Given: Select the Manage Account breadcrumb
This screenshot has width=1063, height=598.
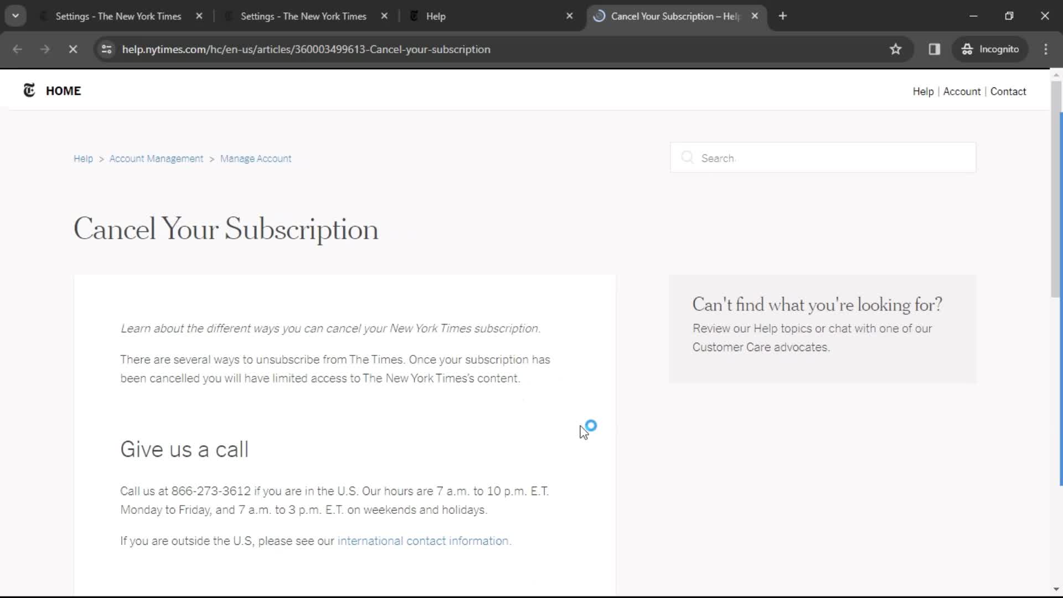Looking at the screenshot, I should 256,158.
